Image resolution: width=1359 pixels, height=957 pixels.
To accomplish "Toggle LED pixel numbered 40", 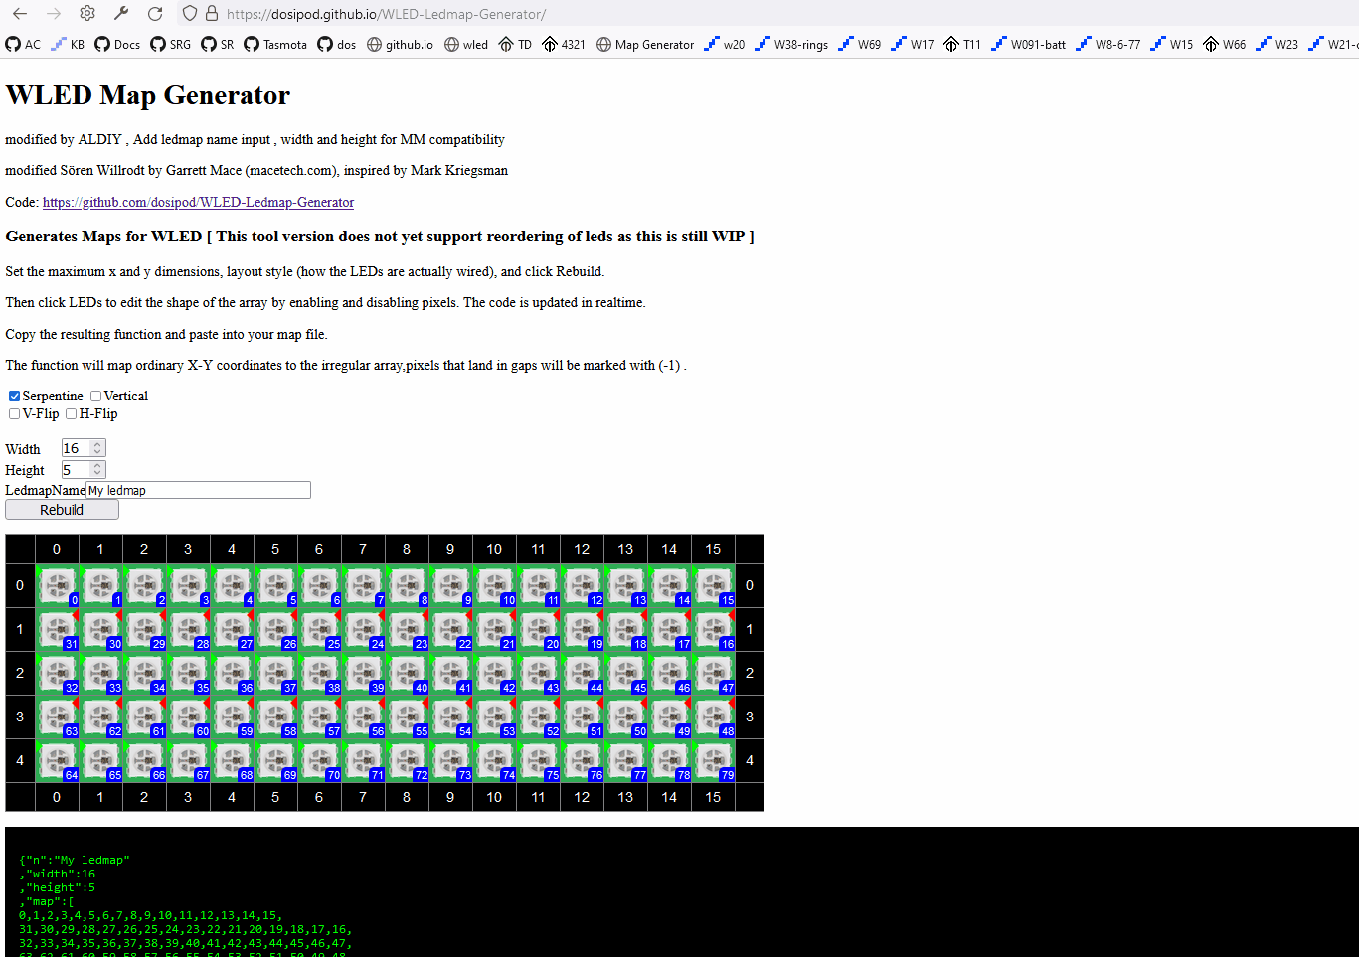I will tap(408, 673).
